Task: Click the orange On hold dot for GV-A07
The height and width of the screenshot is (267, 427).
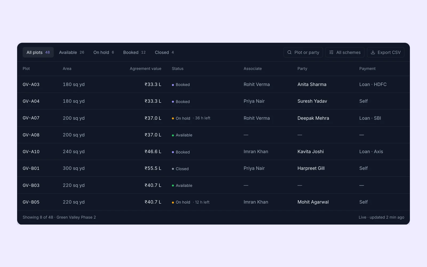Action: click(x=173, y=118)
